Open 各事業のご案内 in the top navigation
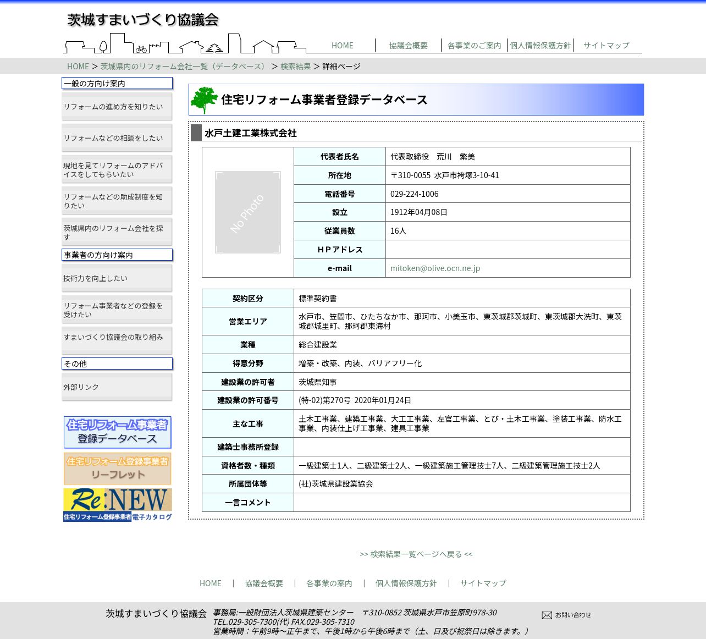 pyautogui.click(x=475, y=46)
